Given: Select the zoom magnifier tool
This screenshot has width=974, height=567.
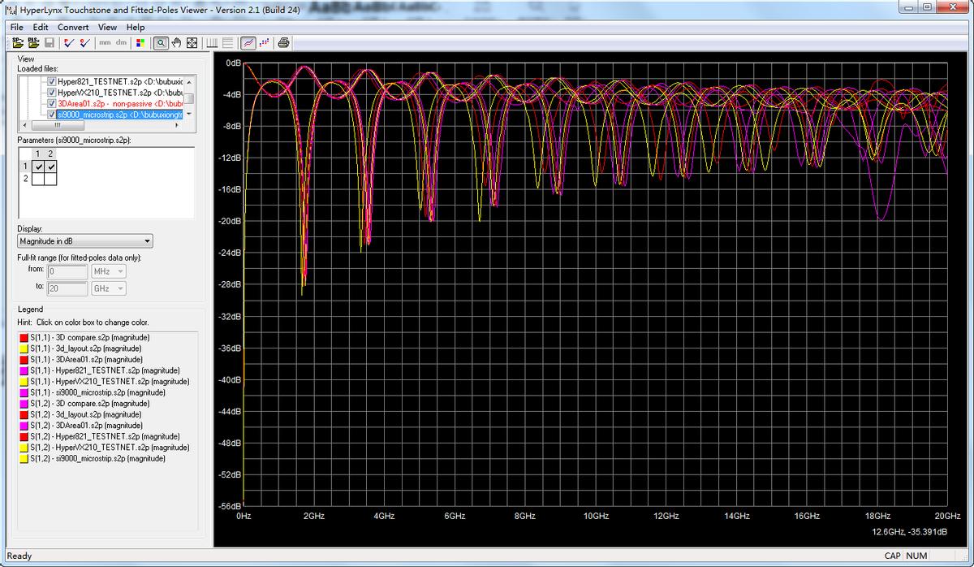Looking at the screenshot, I should coord(161,42).
